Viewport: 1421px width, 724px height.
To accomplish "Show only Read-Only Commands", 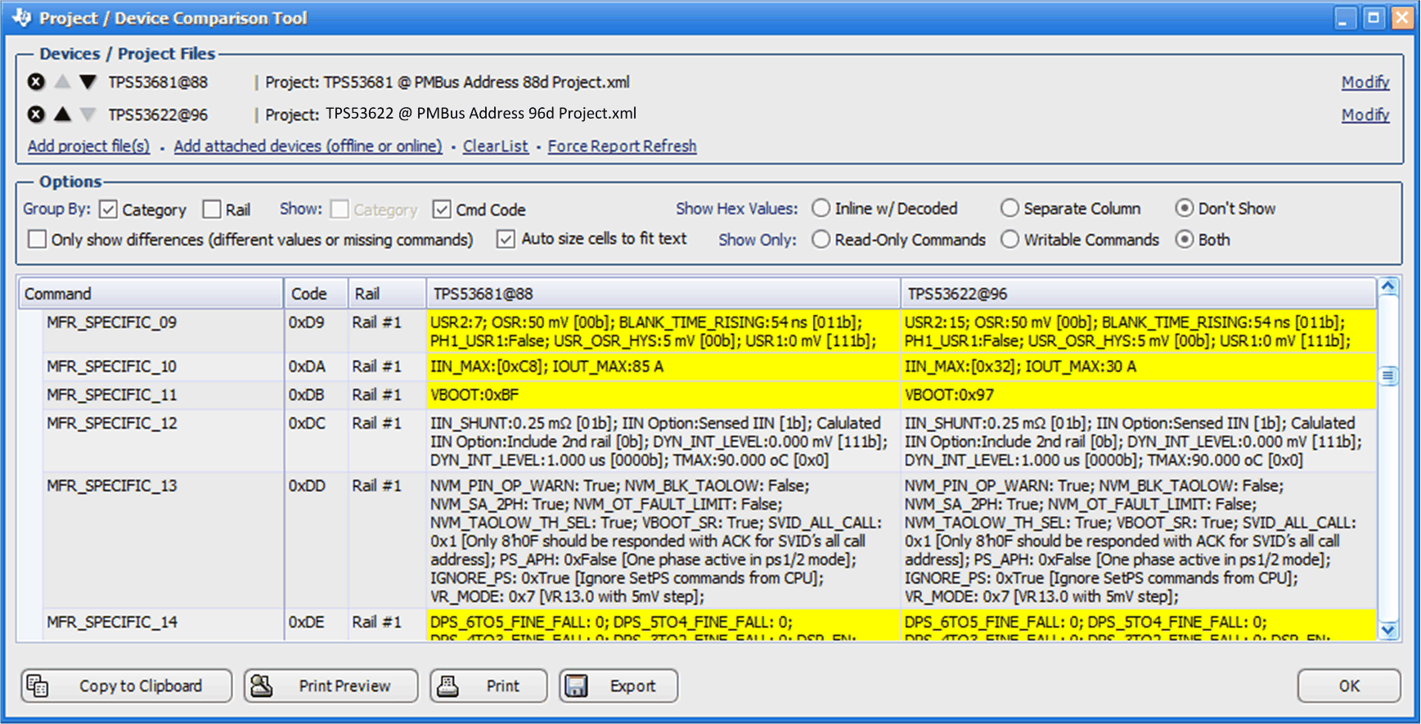I will coord(821,240).
